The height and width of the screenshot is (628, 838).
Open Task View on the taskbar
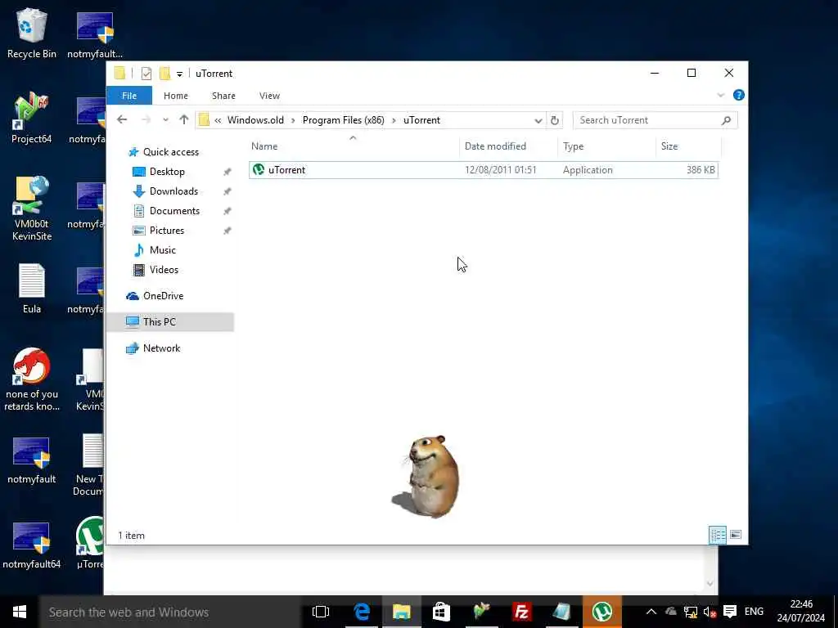pyautogui.click(x=321, y=612)
